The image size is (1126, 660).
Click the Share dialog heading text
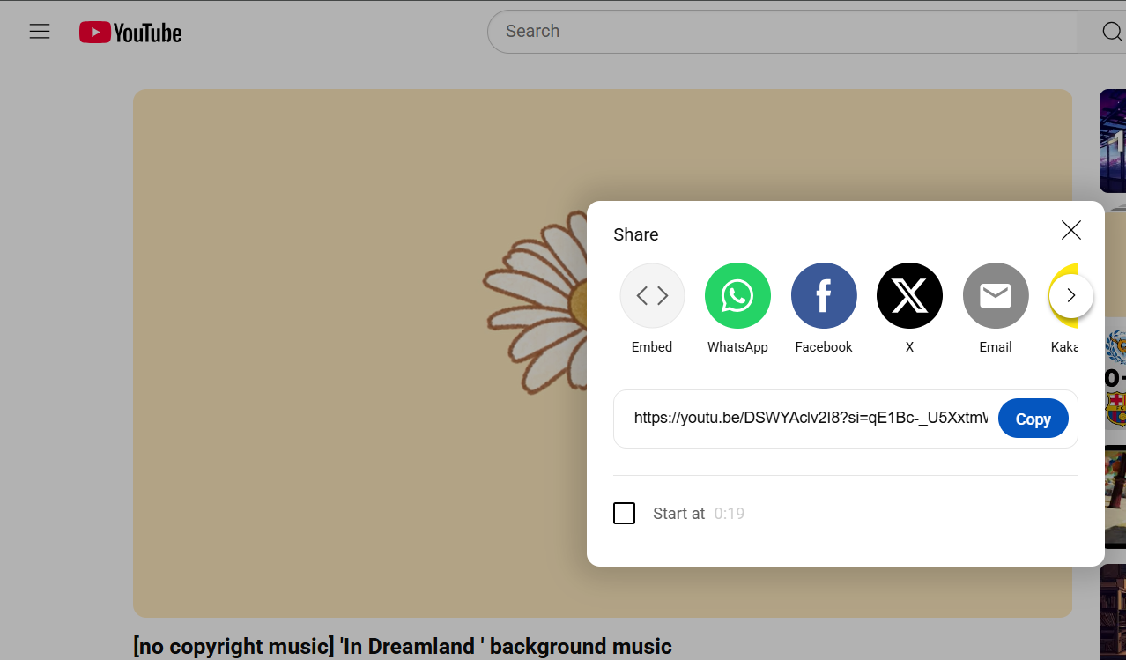point(636,234)
